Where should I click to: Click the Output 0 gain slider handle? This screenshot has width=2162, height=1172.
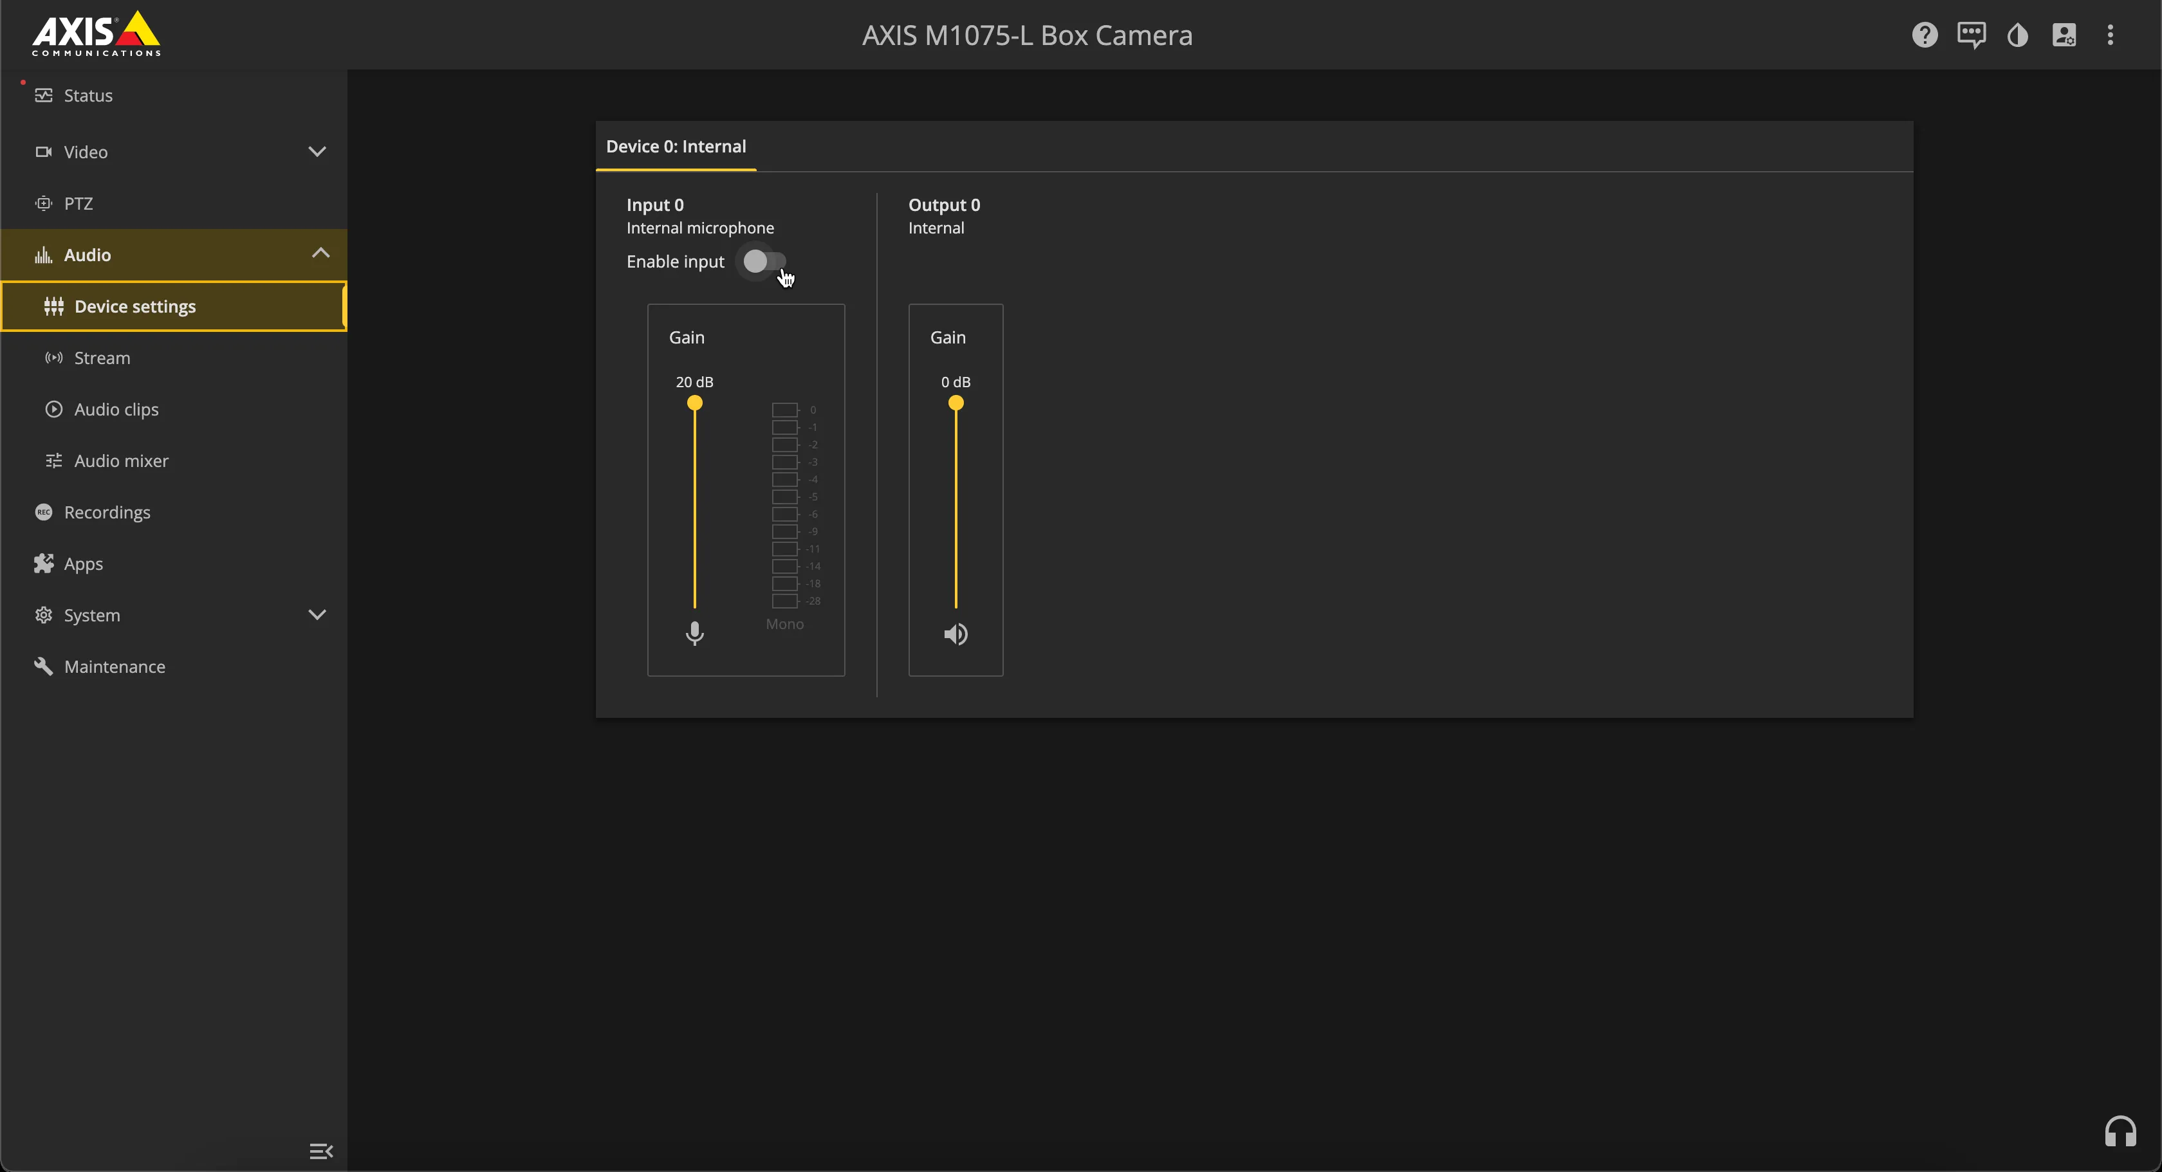(x=955, y=403)
